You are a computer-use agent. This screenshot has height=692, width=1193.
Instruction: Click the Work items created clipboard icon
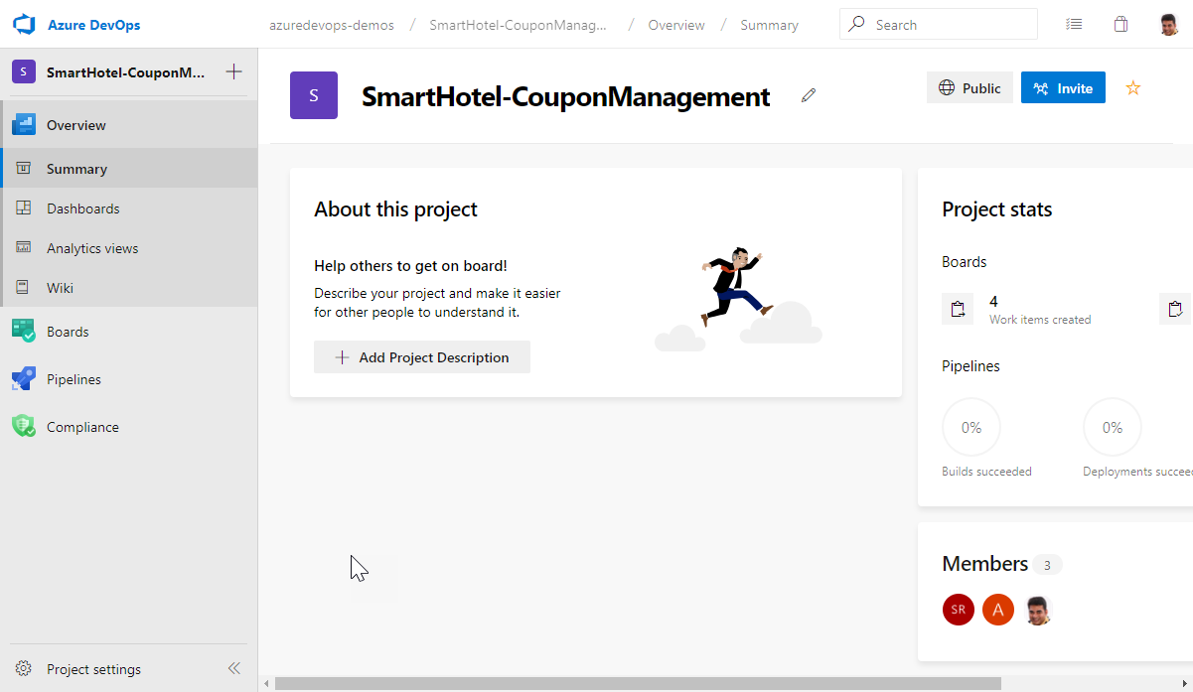[958, 309]
